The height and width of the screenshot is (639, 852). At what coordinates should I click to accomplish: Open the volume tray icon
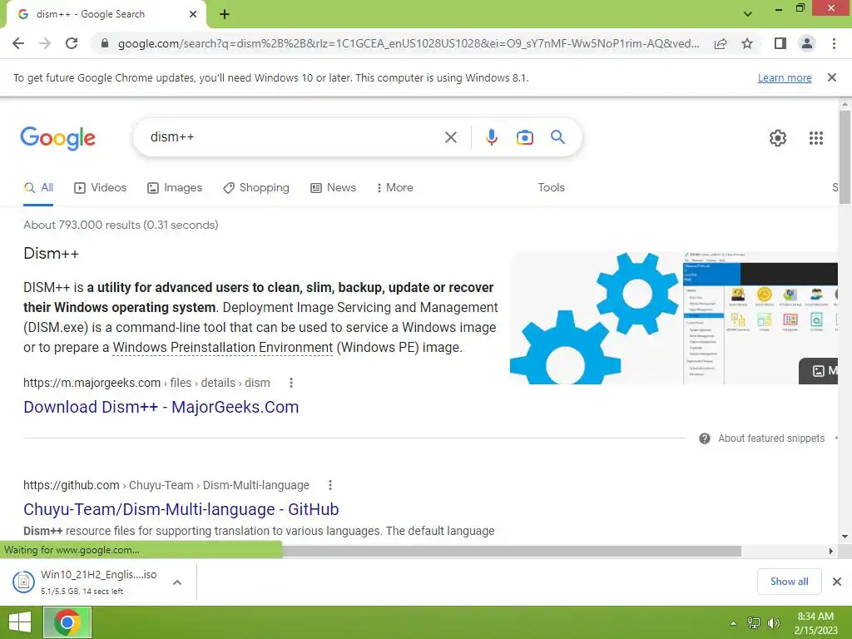pos(774,623)
